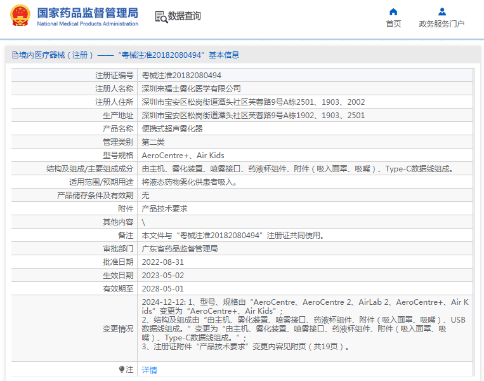The width and height of the screenshot is (484, 381).
Task: Click the 政务服务门户 person icon
Action: 441,11
